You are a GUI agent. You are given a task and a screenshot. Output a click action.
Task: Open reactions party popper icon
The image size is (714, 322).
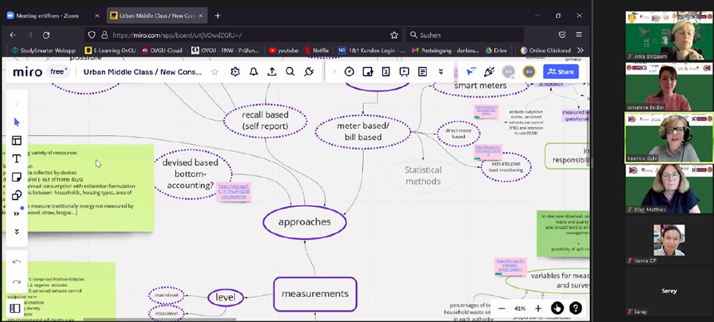[489, 72]
